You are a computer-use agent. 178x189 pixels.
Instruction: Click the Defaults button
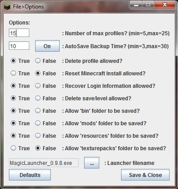tap(30, 175)
